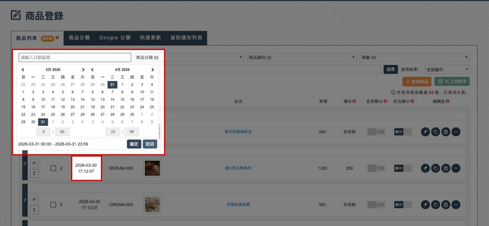
Task: Cancel the date picker with 取消 button
Action: pyautogui.click(x=150, y=144)
